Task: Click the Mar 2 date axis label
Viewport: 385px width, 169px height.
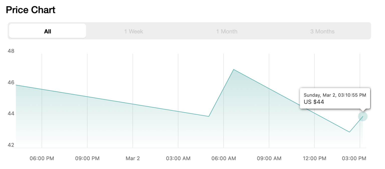Action: [133, 158]
